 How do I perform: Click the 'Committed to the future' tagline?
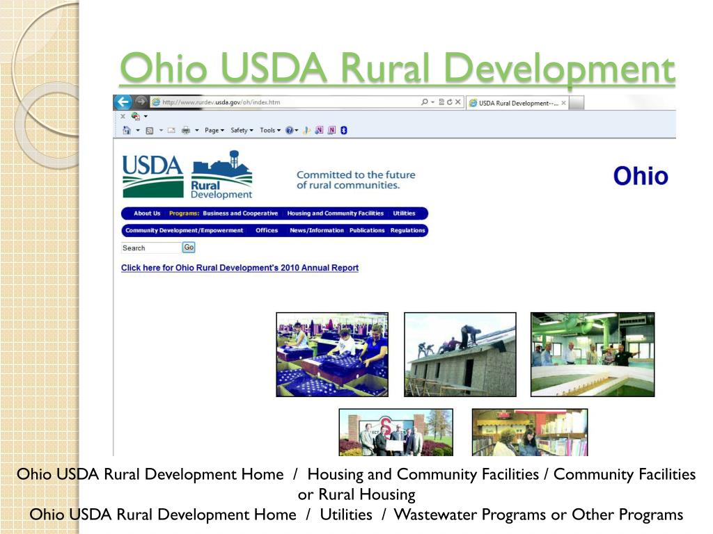click(356, 180)
